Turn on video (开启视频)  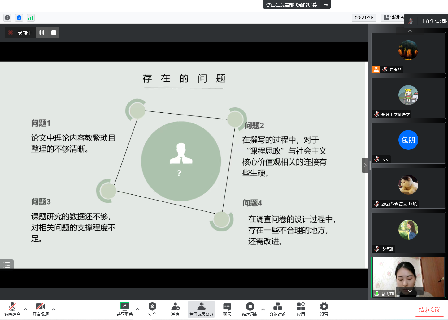pos(41,309)
